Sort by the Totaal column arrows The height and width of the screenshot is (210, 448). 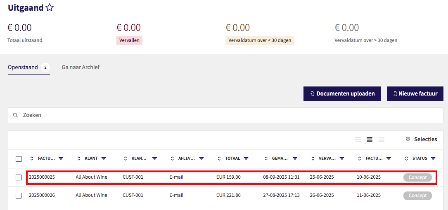219,159
